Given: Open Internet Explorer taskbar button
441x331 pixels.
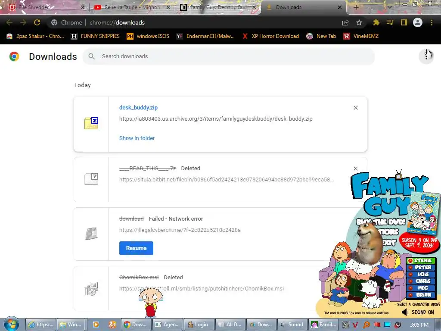Looking at the screenshot, I should [x=41, y=325].
